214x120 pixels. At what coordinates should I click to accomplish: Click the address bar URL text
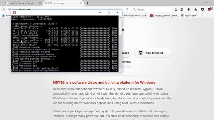[x=21, y=9]
